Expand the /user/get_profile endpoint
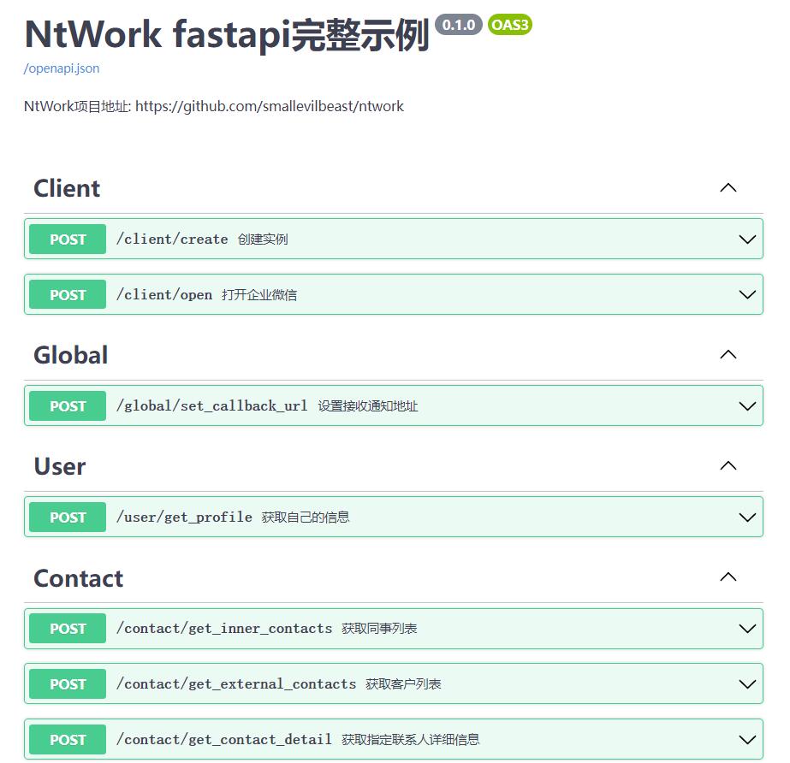 click(745, 517)
